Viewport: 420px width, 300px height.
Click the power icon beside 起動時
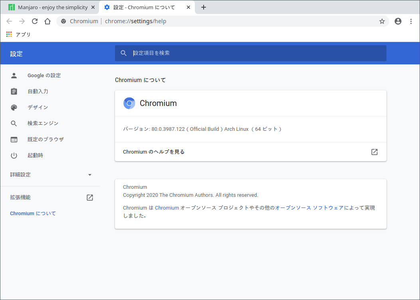point(14,156)
